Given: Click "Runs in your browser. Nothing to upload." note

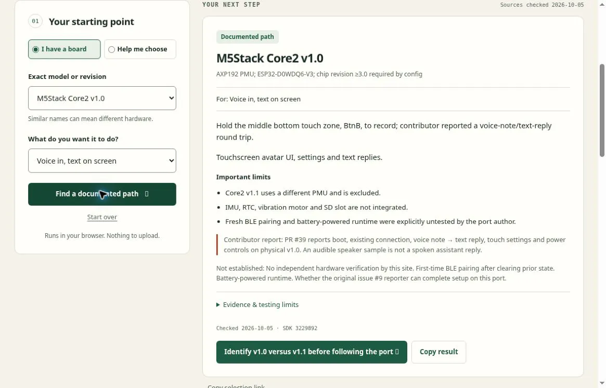Looking at the screenshot, I should click(102, 235).
